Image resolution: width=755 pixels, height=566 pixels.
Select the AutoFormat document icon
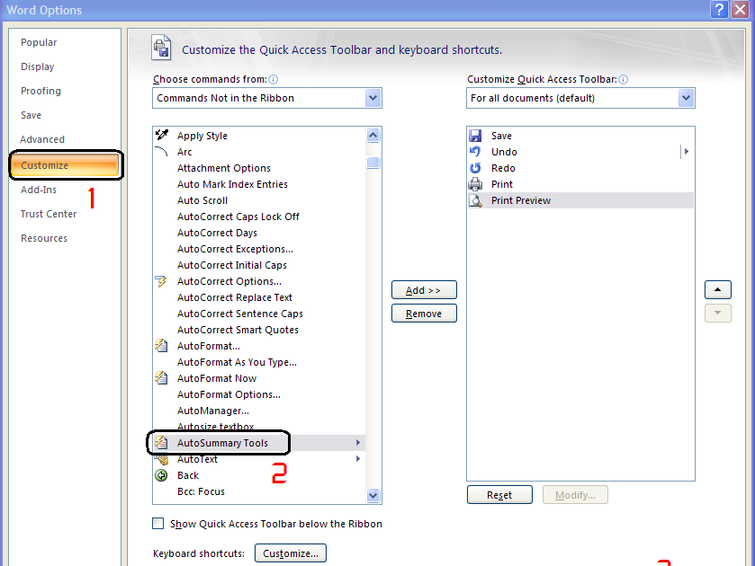160,346
